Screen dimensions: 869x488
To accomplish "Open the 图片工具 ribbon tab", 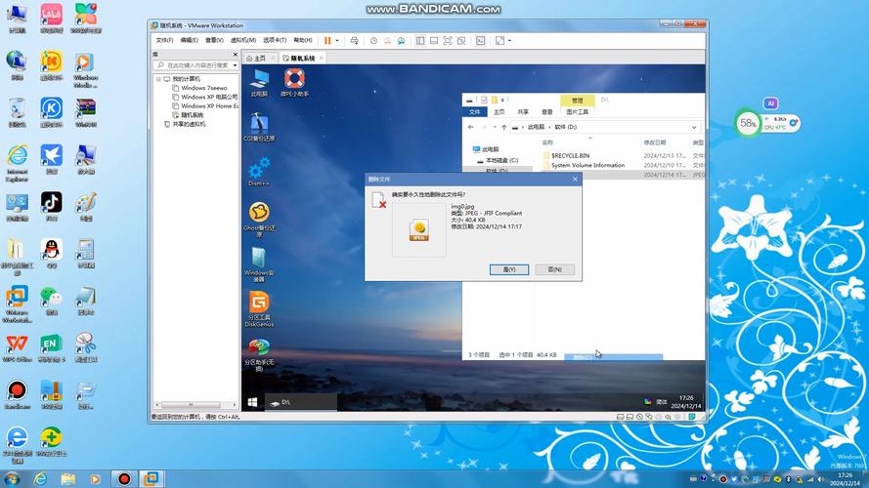I will 577,112.
